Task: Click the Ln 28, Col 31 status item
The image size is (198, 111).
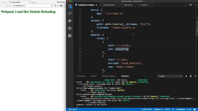Action: tap(147, 109)
